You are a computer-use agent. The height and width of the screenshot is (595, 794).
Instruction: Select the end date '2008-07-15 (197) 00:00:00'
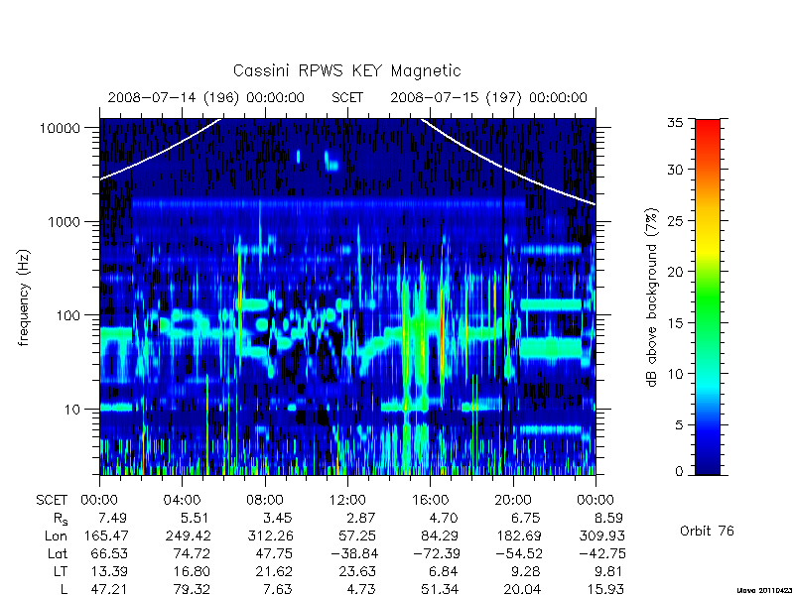[488, 97]
